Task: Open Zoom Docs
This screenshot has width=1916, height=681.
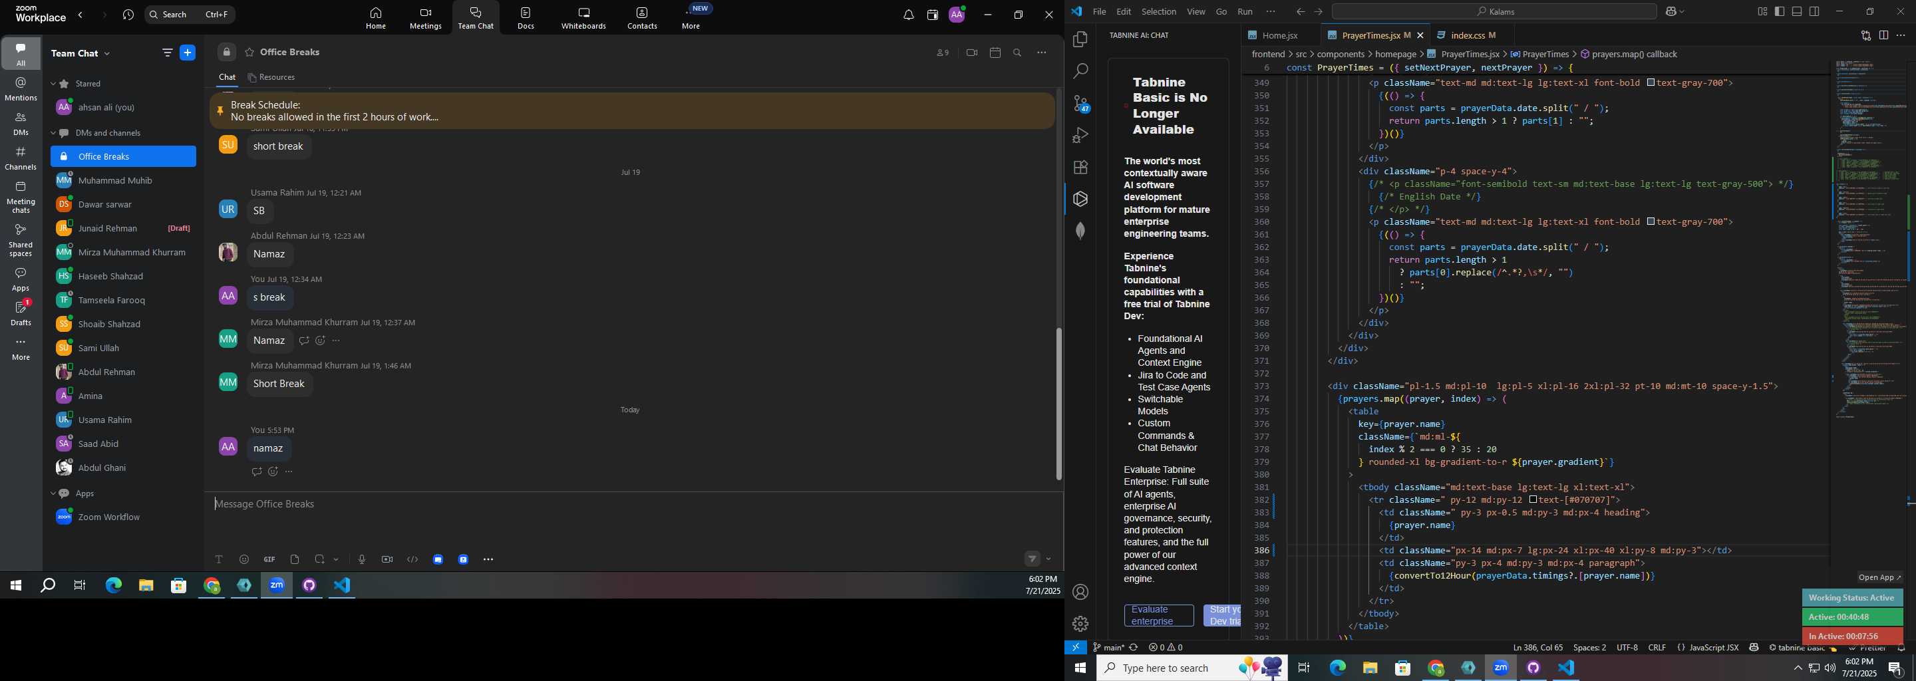Action: [x=526, y=19]
